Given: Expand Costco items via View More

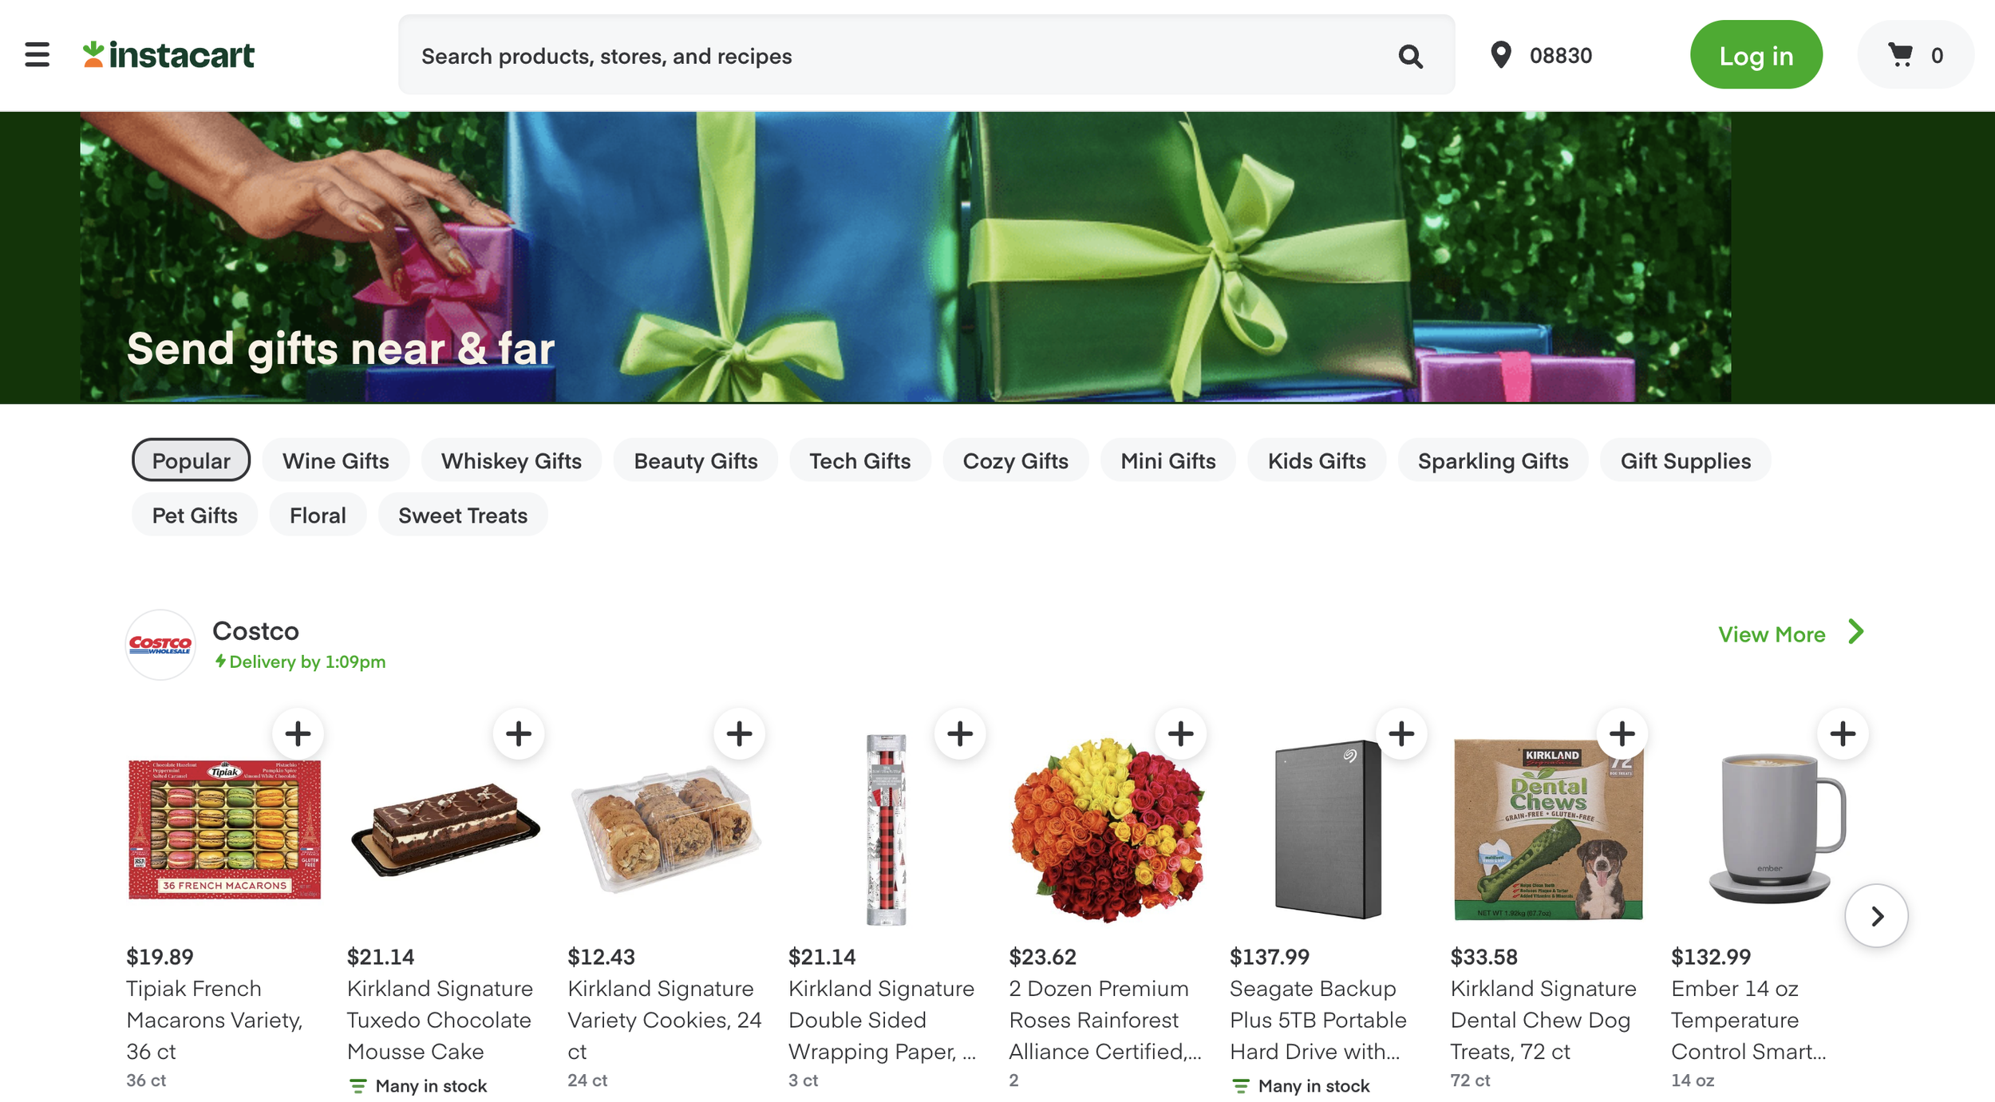Looking at the screenshot, I should (1789, 634).
